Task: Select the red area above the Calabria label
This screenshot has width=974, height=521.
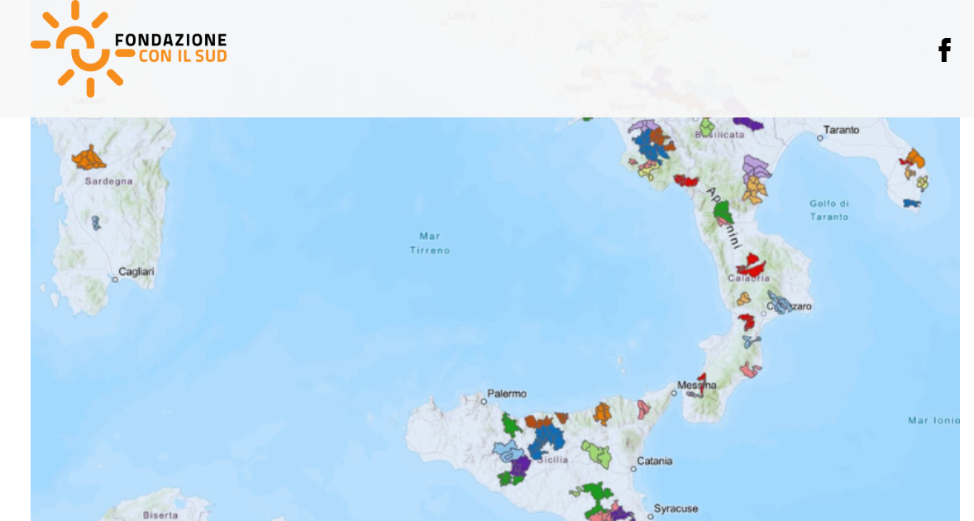Action: pyautogui.click(x=752, y=265)
